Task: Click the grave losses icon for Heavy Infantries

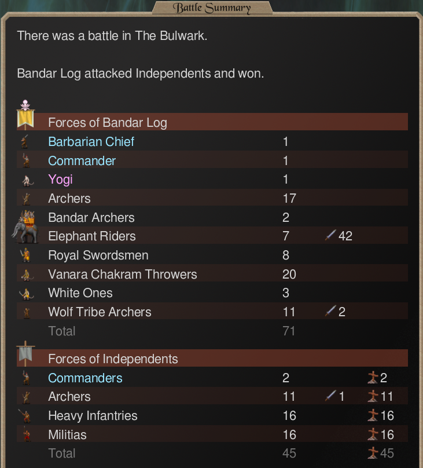Action: point(373,415)
